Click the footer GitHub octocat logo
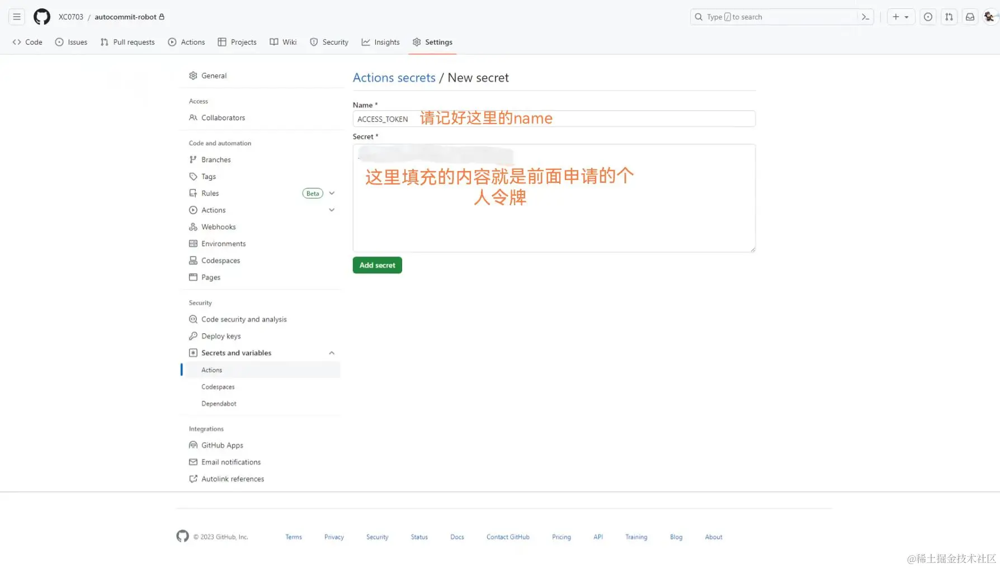This screenshot has width=1000, height=568. pyautogui.click(x=182, y=536)
